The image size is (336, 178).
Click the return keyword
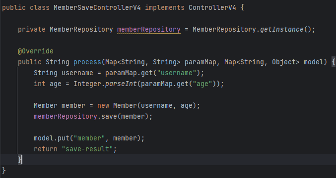pyautogui.click(x=46, y=149)
